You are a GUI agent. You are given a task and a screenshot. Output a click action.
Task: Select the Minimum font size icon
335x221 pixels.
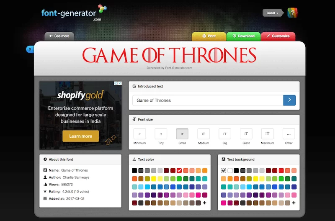point(139,134)
